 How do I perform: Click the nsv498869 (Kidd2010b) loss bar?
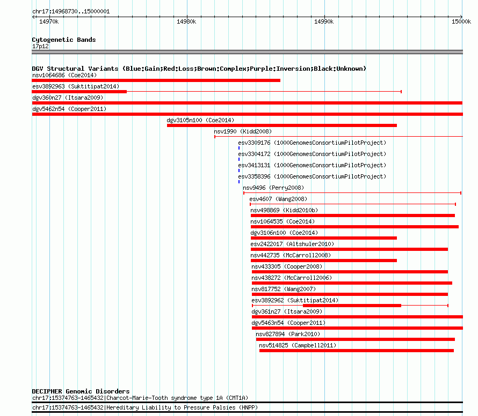click(353, 216)
